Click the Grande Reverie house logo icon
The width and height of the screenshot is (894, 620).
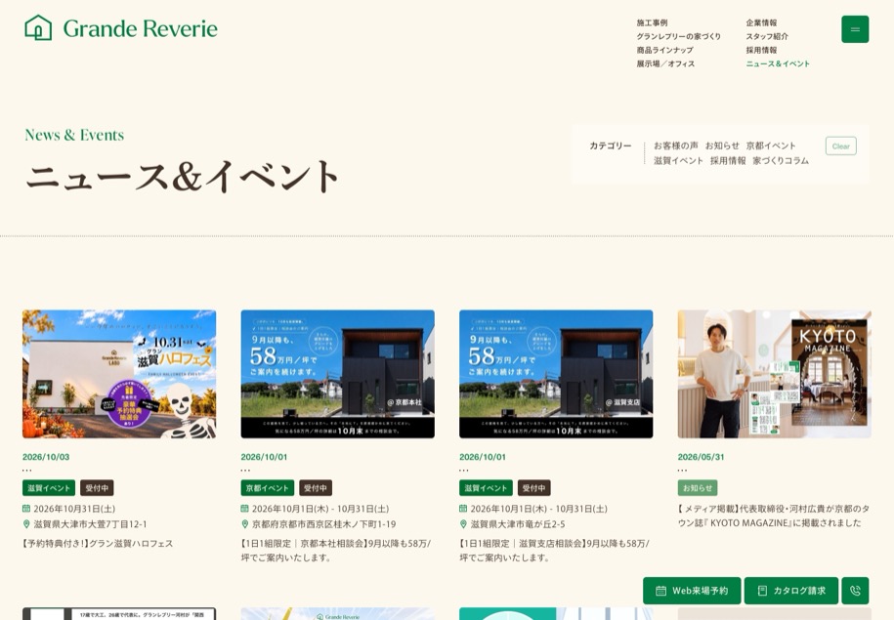[38, 28]
